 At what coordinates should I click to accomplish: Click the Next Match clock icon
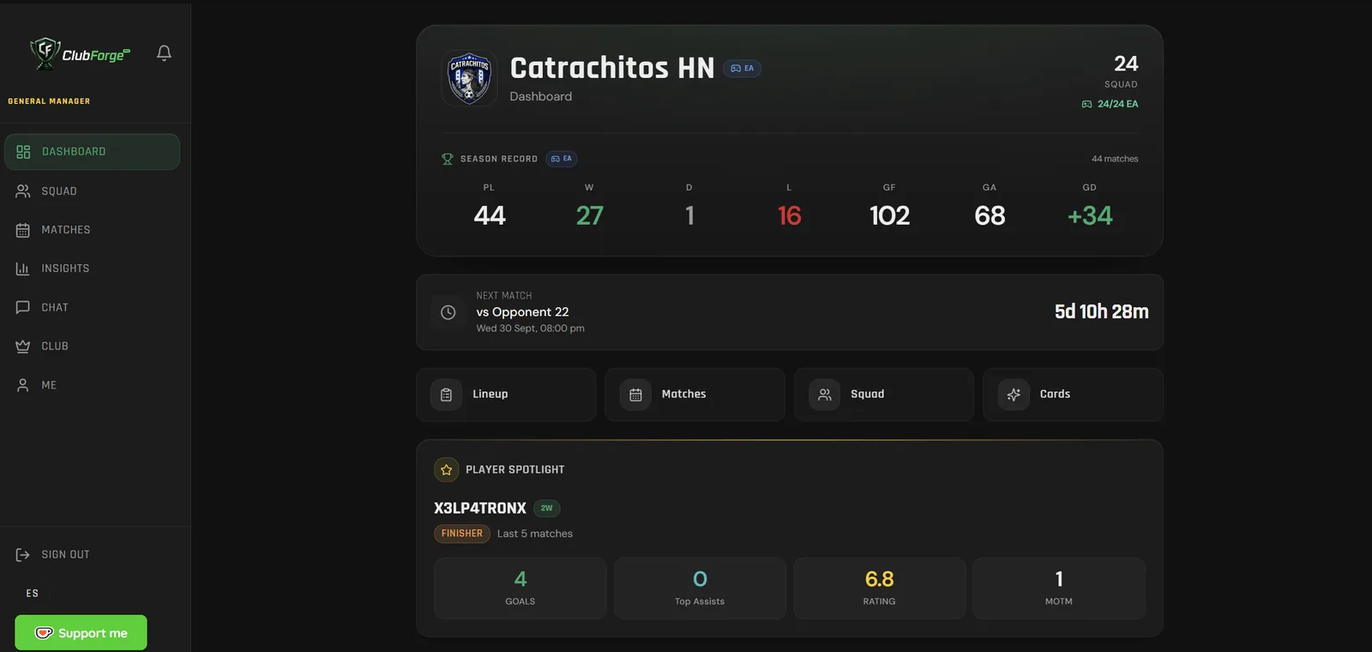(448, 312)
